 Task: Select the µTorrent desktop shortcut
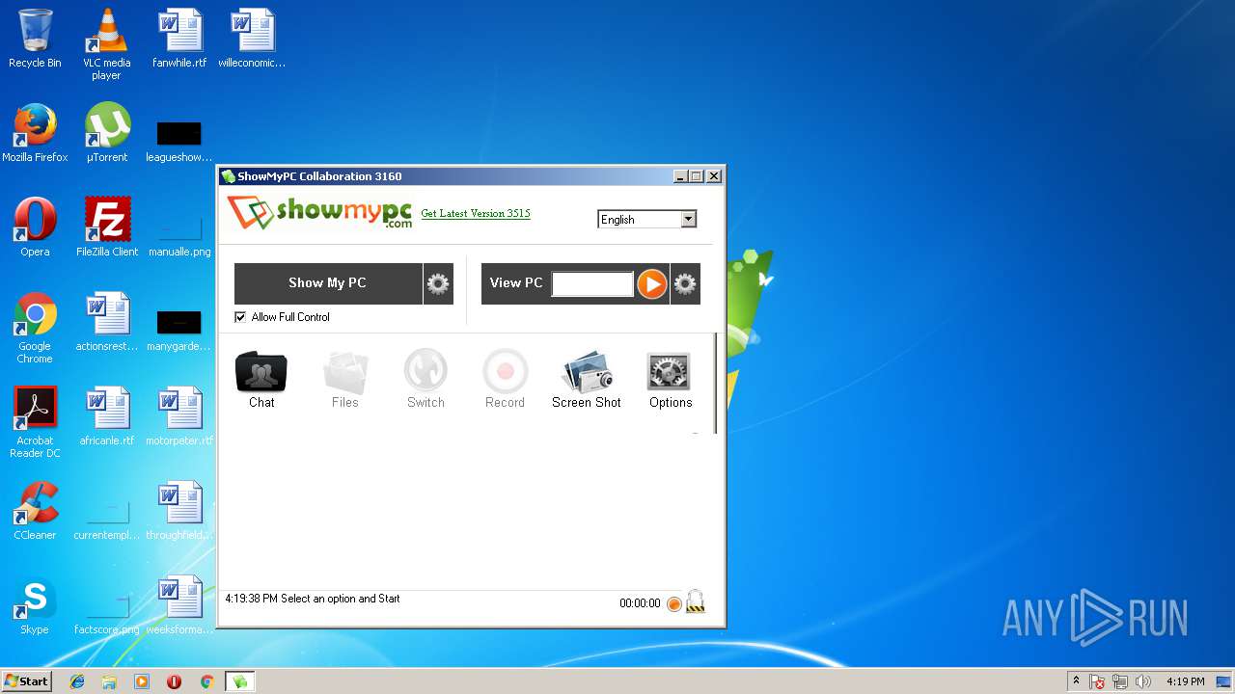click(107, 133)
